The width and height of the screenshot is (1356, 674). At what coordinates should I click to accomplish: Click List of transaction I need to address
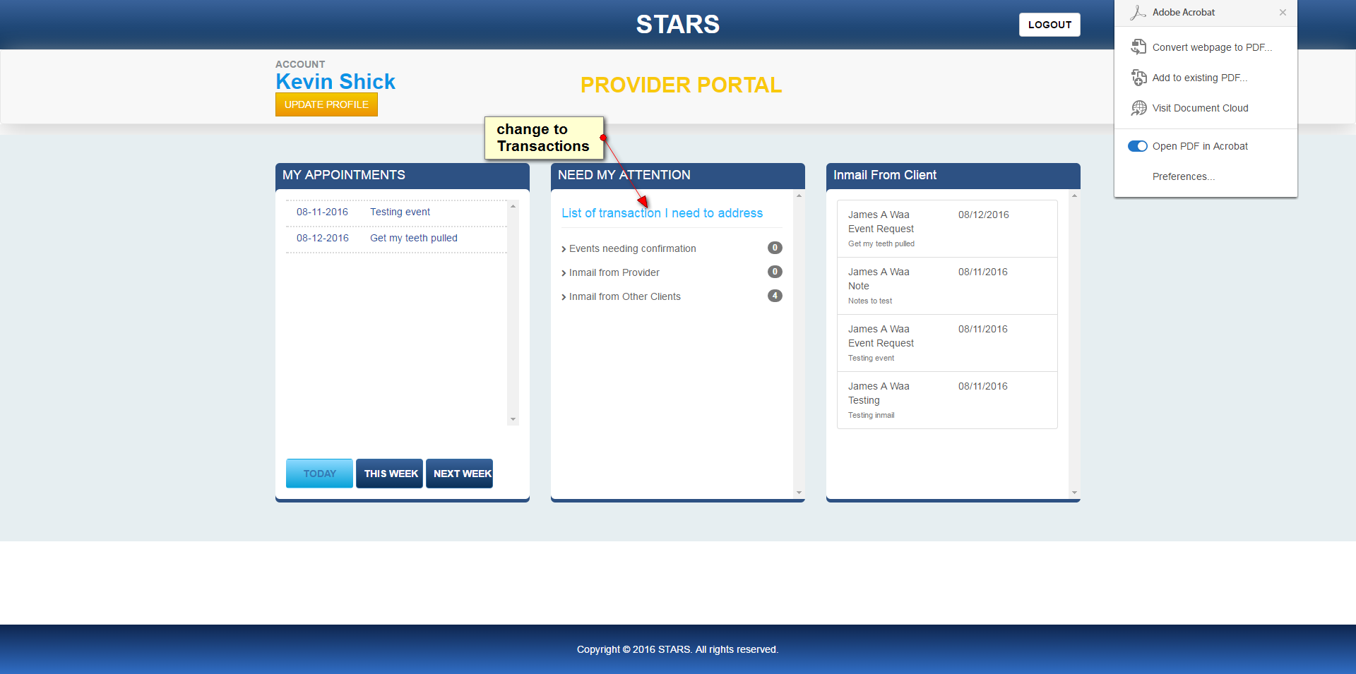pyautogui.click(x=662, y=213)
